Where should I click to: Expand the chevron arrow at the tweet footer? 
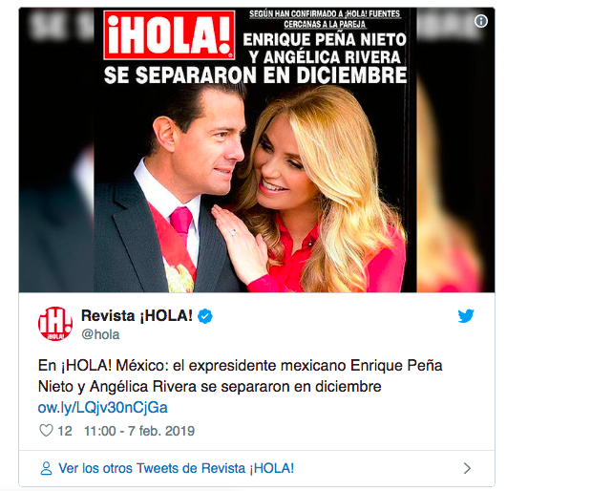467,468
